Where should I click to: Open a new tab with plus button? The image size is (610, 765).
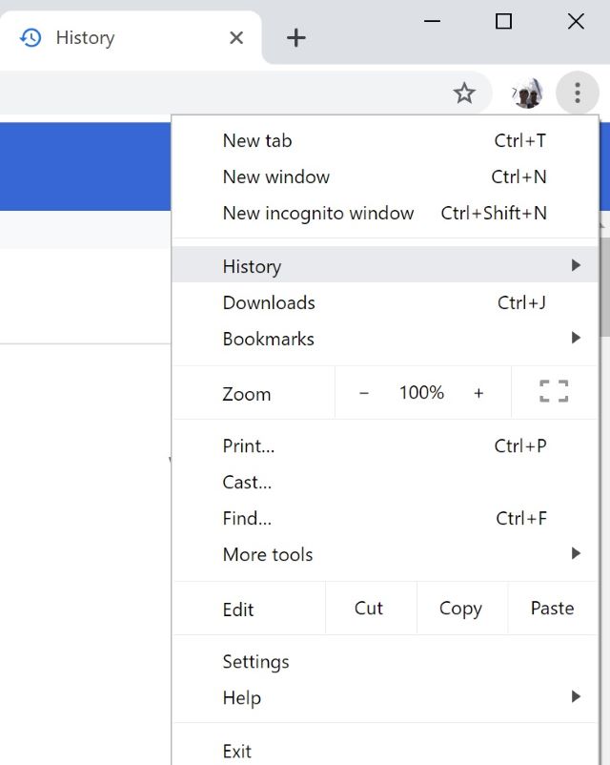coord(296,37)
